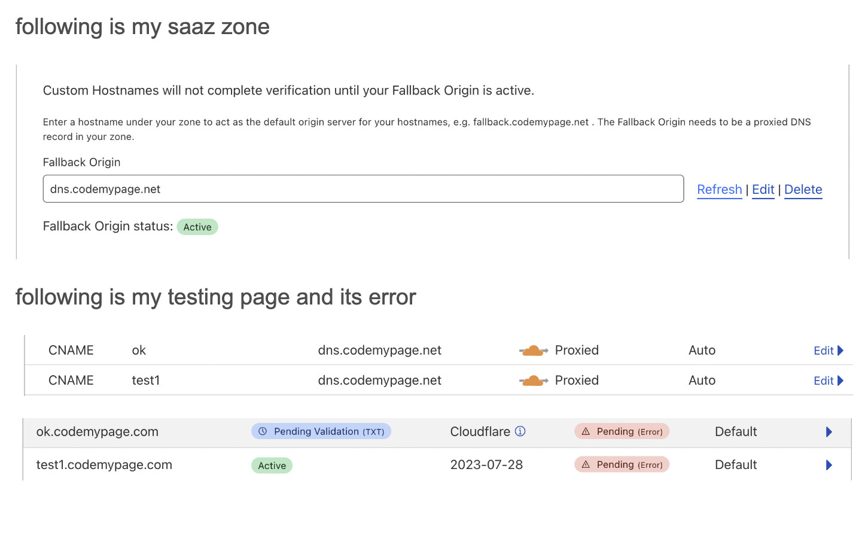865x542 pixels.
Task: Refresh the Fallback Origin status
Action: coord(719,190)
